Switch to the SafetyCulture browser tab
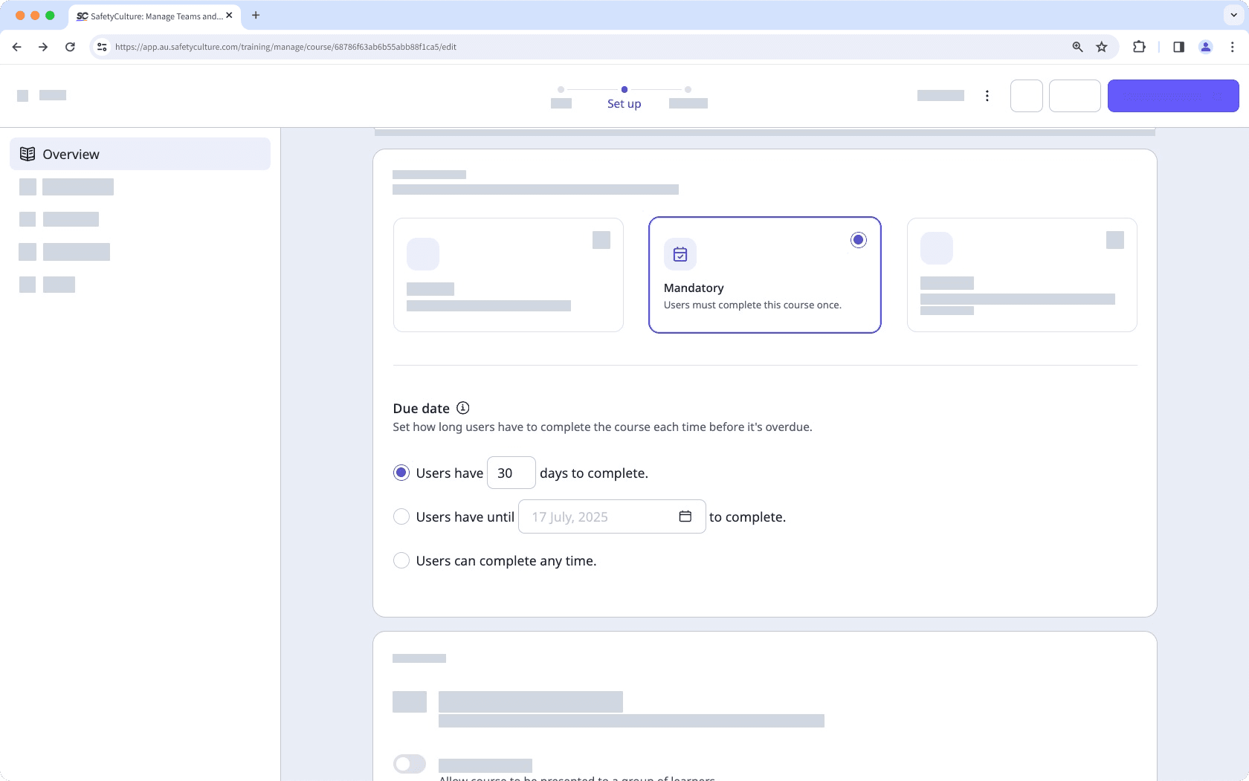1249x781 pixels. pyautogui.click(x=149, y=16)
